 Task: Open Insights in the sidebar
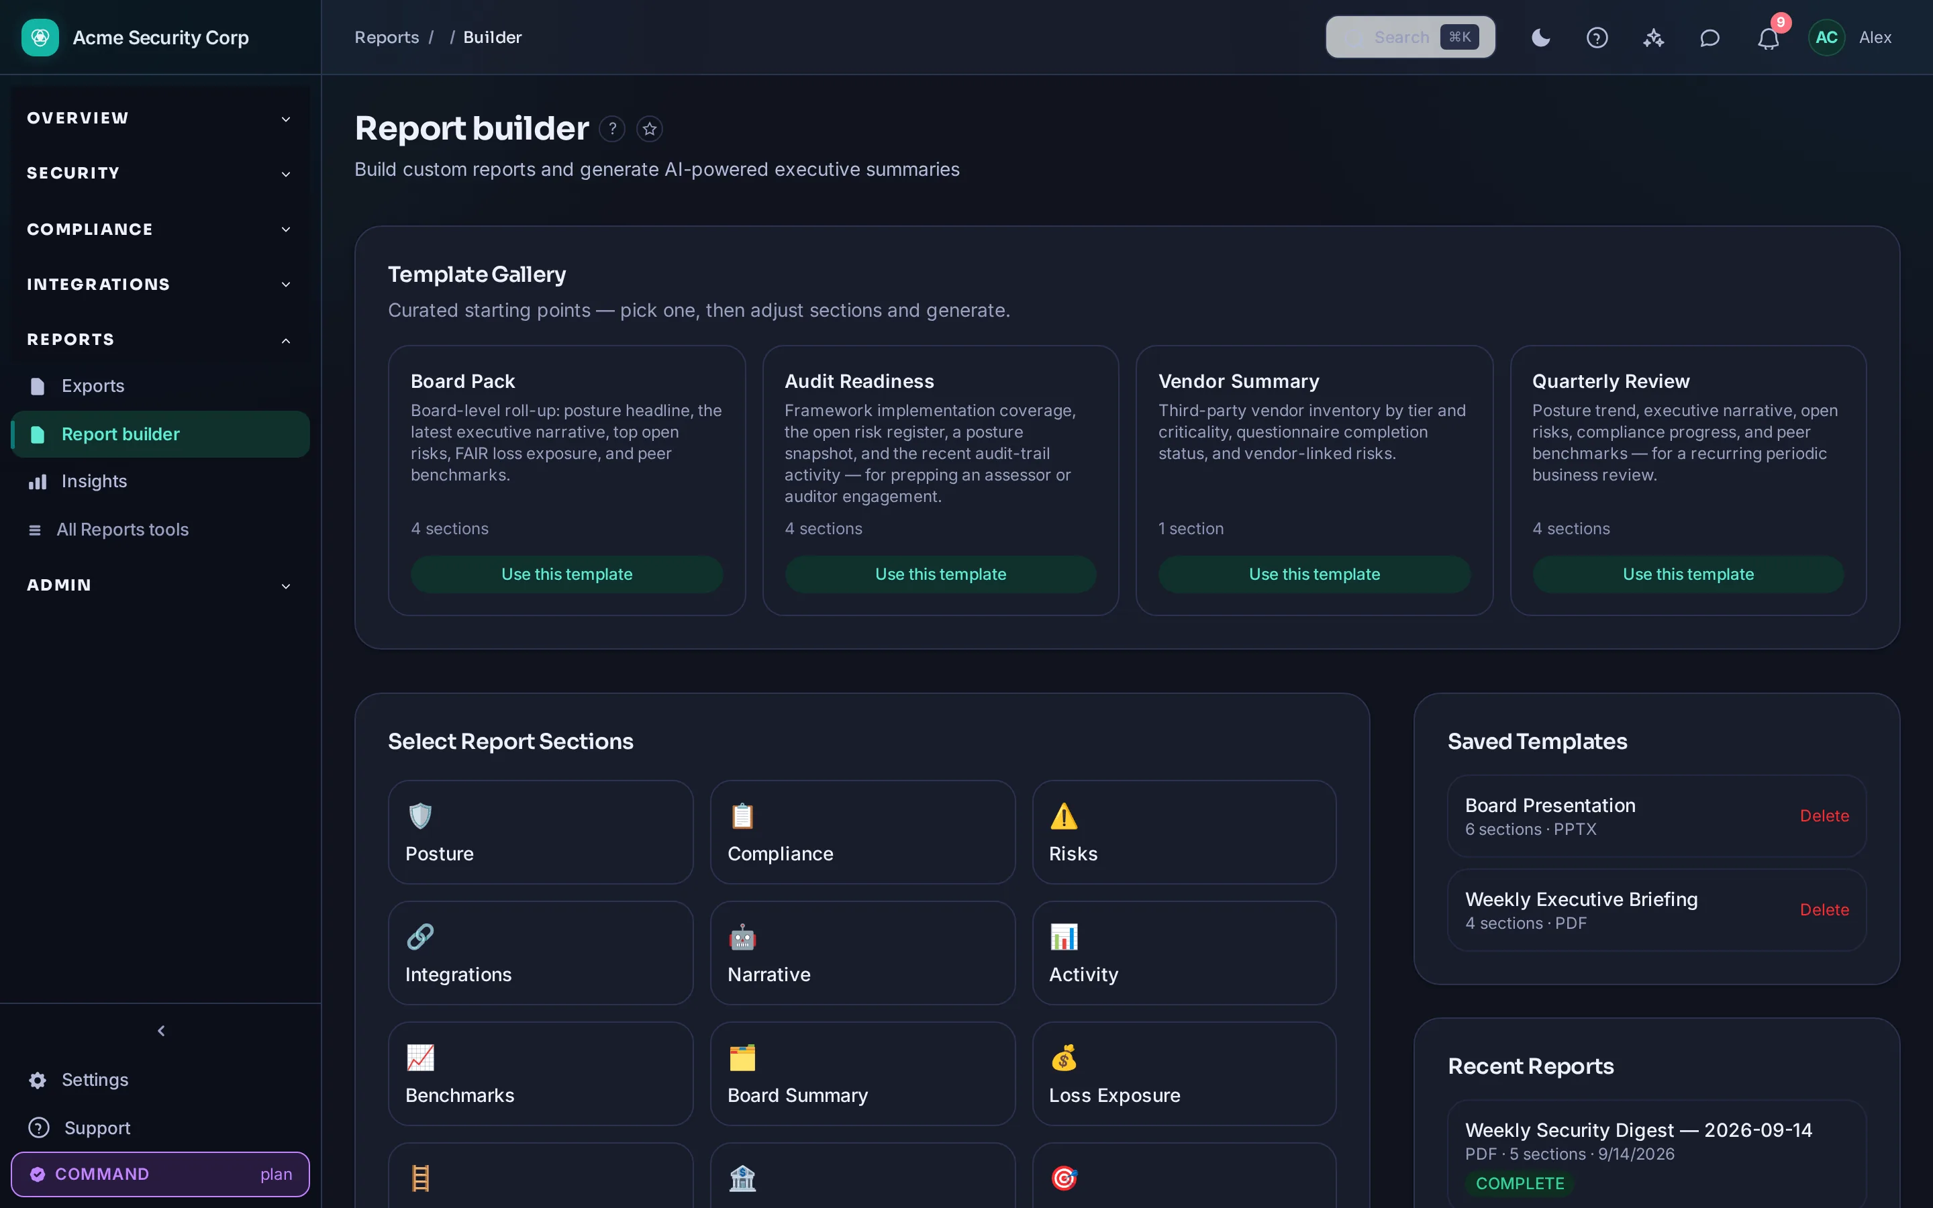[160, 481]
